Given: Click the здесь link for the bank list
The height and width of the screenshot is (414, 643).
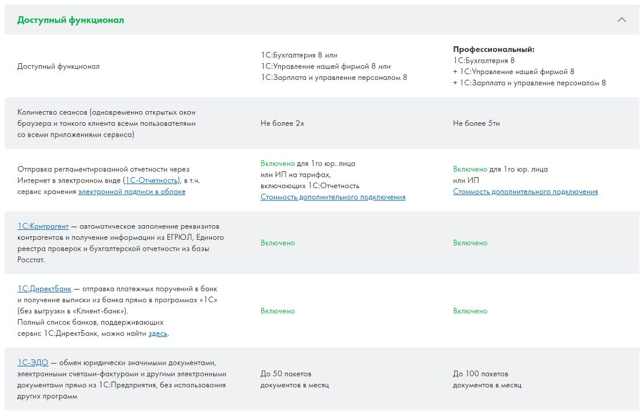Looking at the screenshot, I should [158, 334].
